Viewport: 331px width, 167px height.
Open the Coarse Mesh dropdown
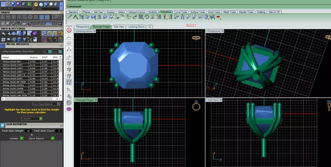tap(17, 9)
